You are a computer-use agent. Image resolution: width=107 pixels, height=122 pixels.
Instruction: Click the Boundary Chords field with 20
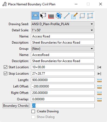pos(63,106)
